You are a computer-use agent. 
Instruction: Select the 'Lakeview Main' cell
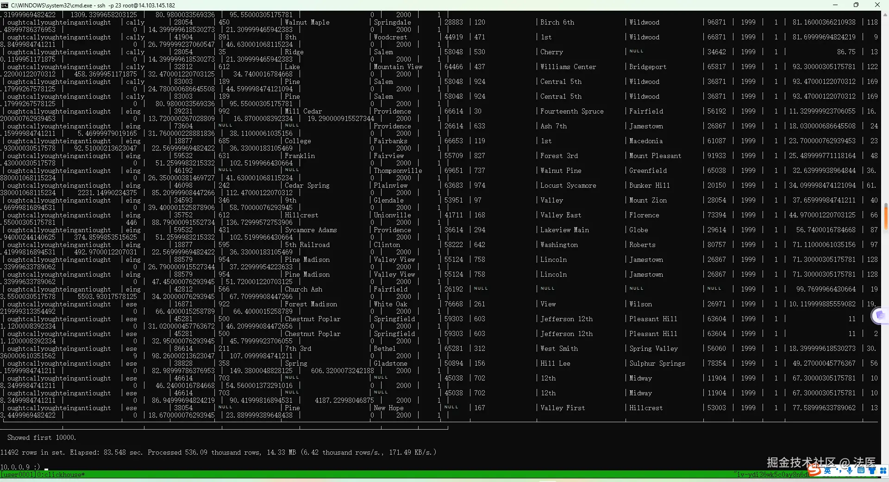[x=564, y=230]
